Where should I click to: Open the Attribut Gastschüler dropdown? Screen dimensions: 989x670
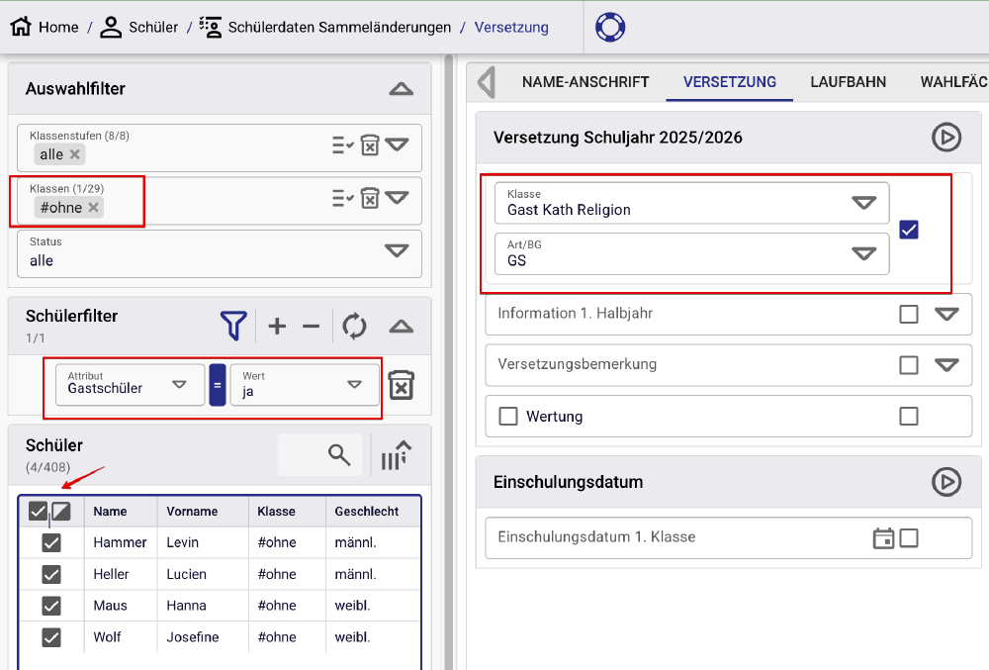pyautogui.click(x=180, y=385)
